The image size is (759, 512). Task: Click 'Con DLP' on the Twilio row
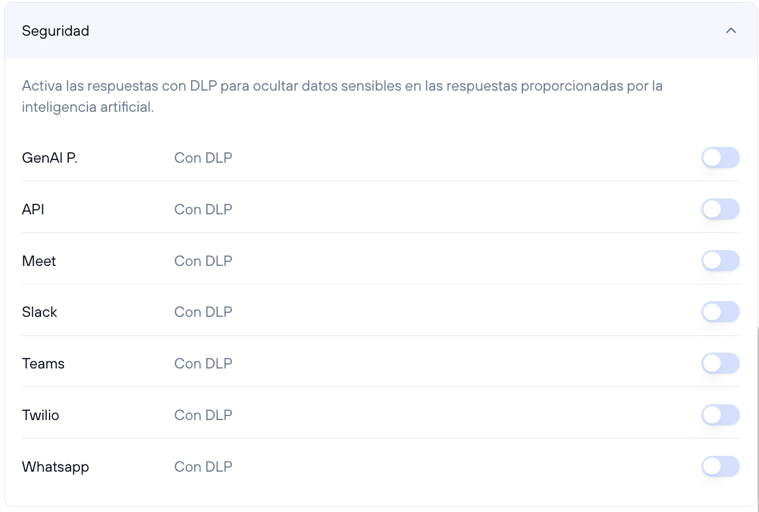coord(203,415)
